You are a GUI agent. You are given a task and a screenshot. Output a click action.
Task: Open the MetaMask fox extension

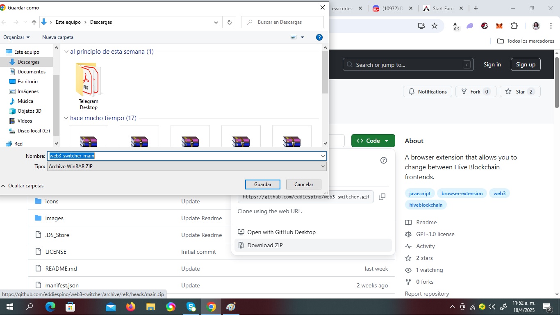coord(499,26)
